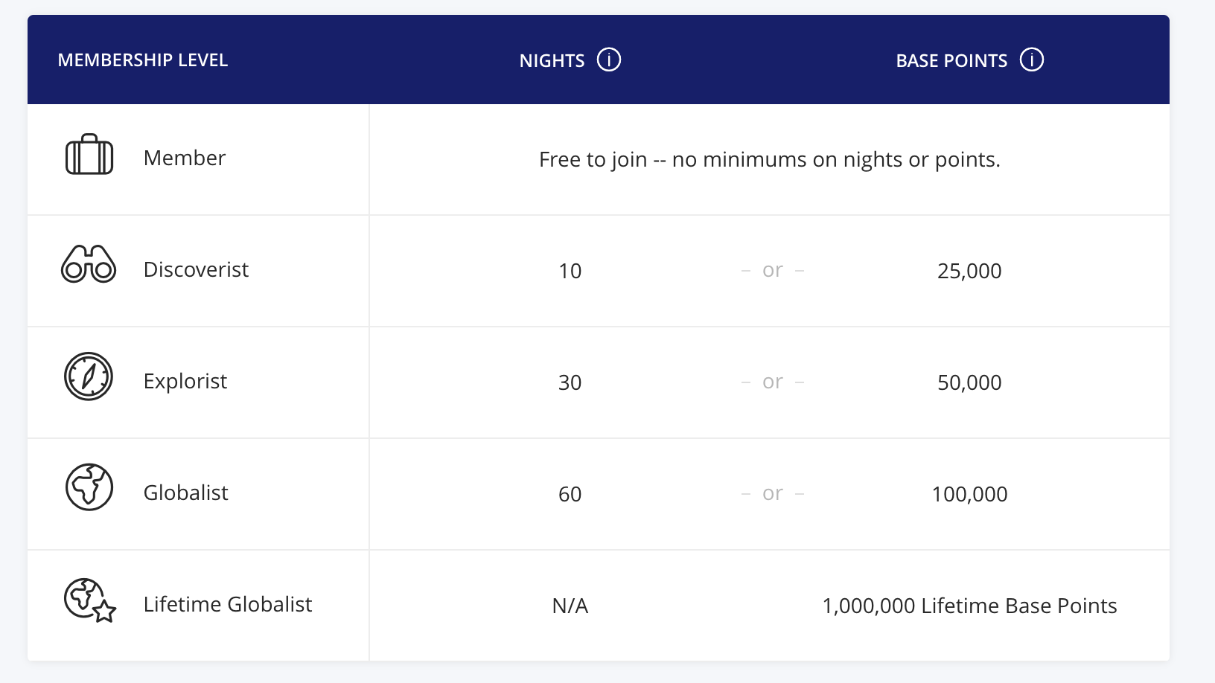Click the info circle next to NIGHTS
The width and height of the screenshot is (1215, 683).
click(609, 60)
